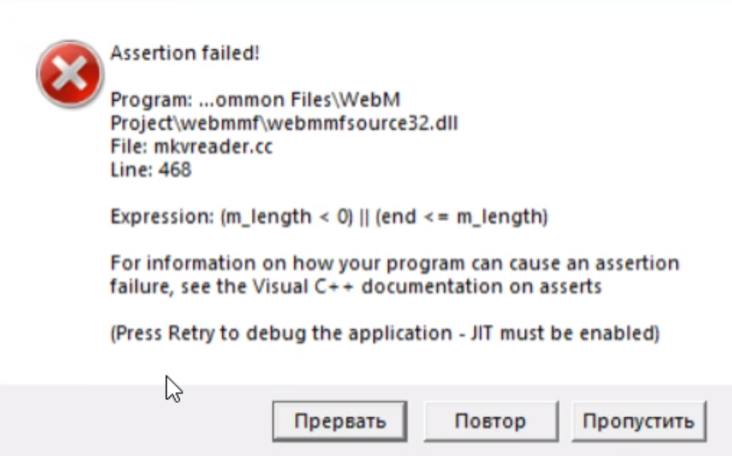Click the "documentation on asserts" text
Image resolution: width=732 pixels, height=456 pixels.
481,287
